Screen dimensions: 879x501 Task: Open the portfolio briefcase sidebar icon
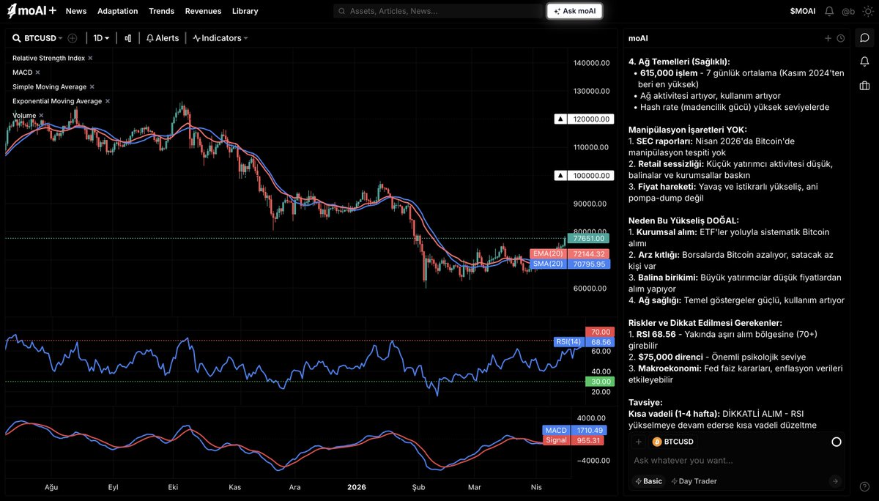[865, 86]
